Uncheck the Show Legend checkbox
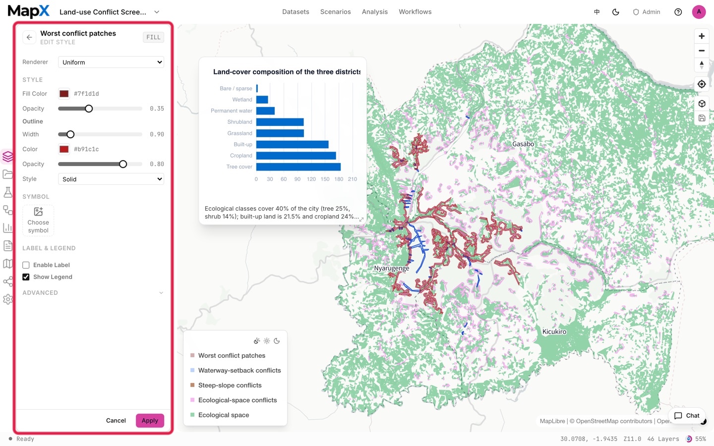This screenshot has width=714, height=446. (x=26, y=277)
